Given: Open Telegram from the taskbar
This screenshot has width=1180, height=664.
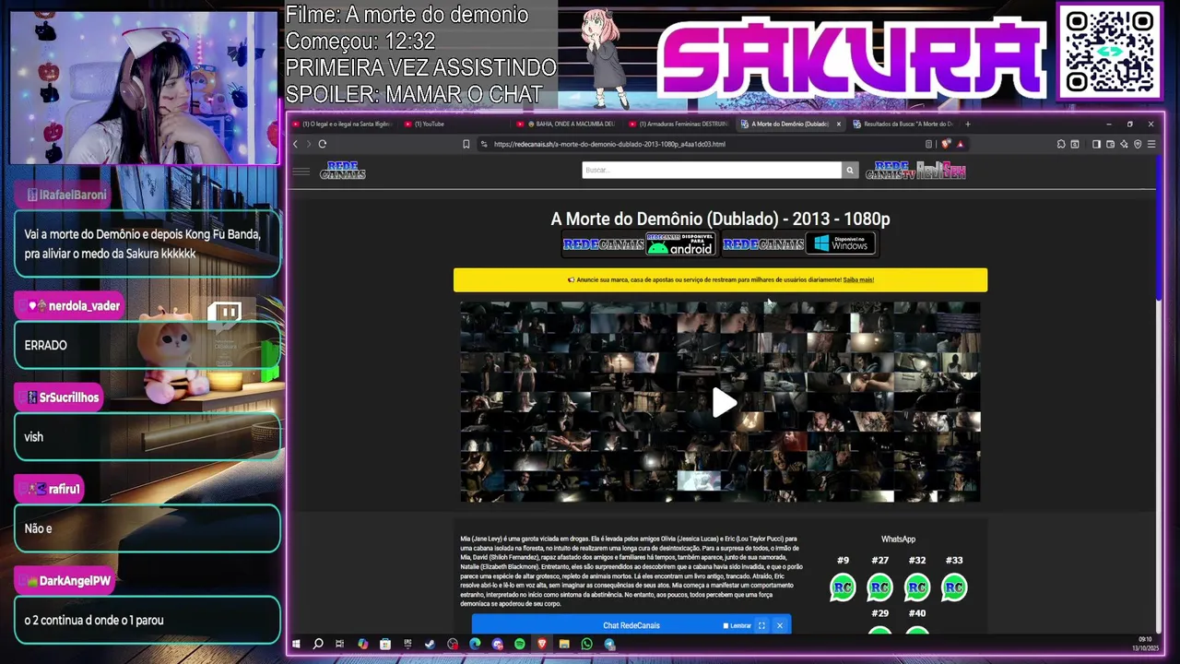Looking at the screenshot, I should click(609, 644).
